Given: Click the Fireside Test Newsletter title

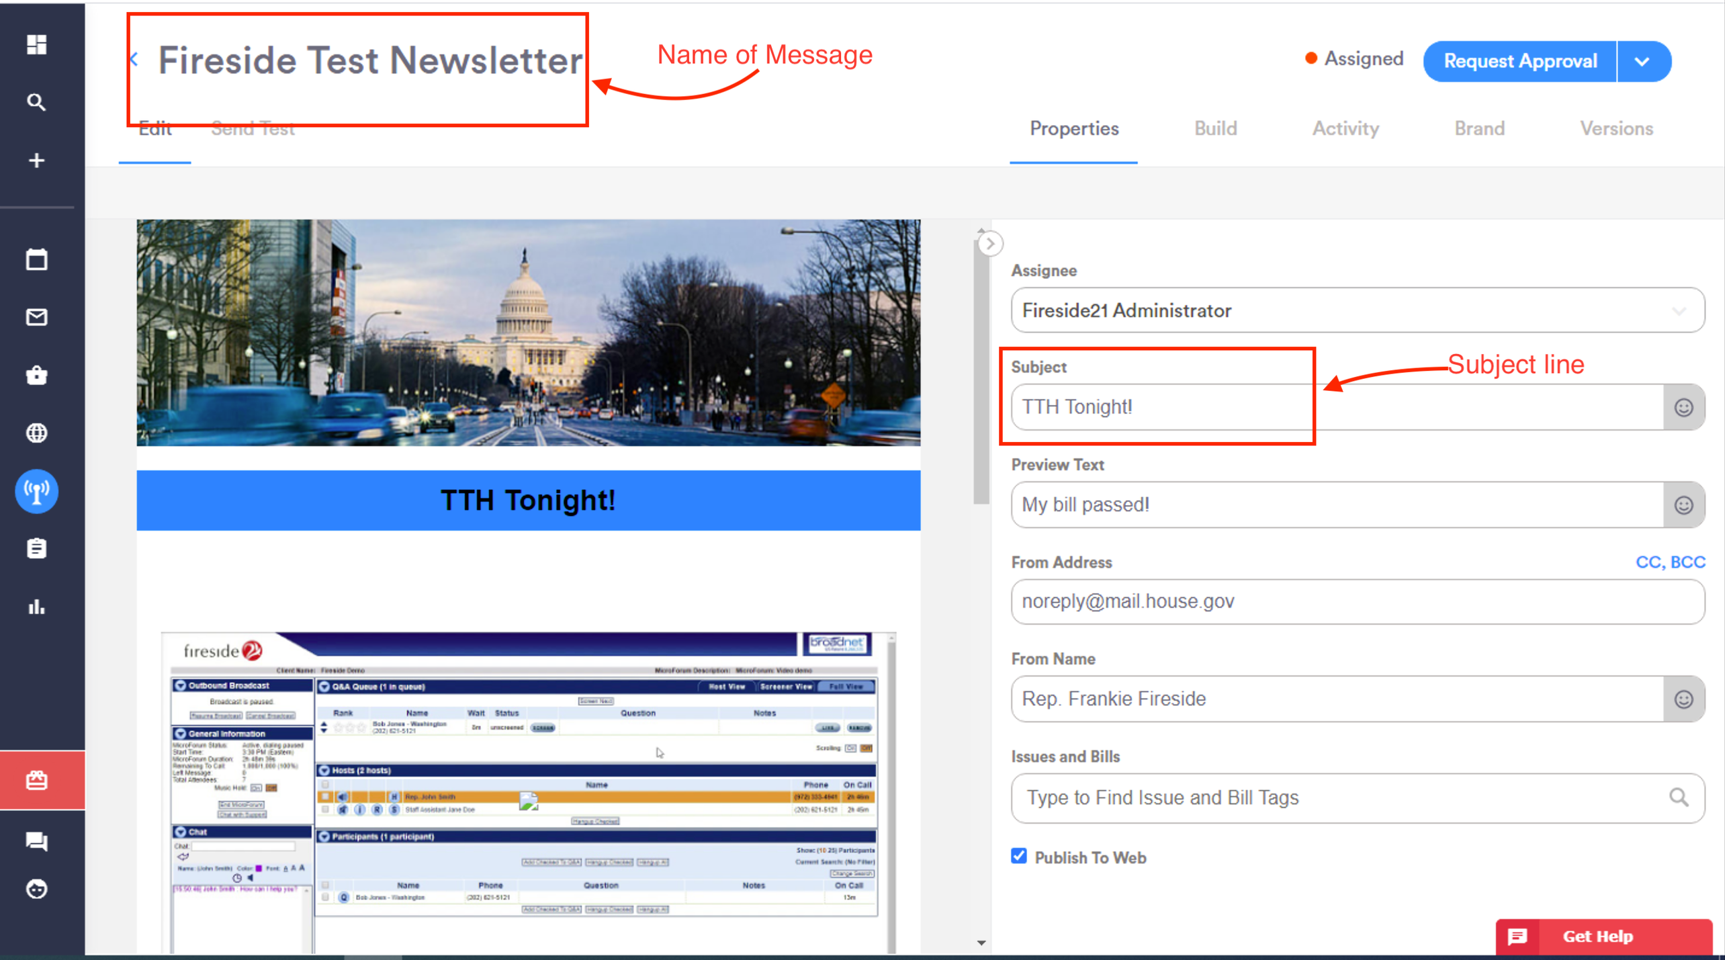Looking at the screenshot, I should click(x=370, y=60).
